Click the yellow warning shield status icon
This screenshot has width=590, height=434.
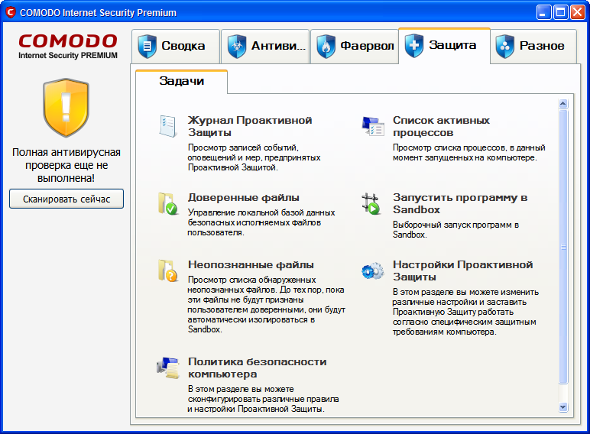66,108
